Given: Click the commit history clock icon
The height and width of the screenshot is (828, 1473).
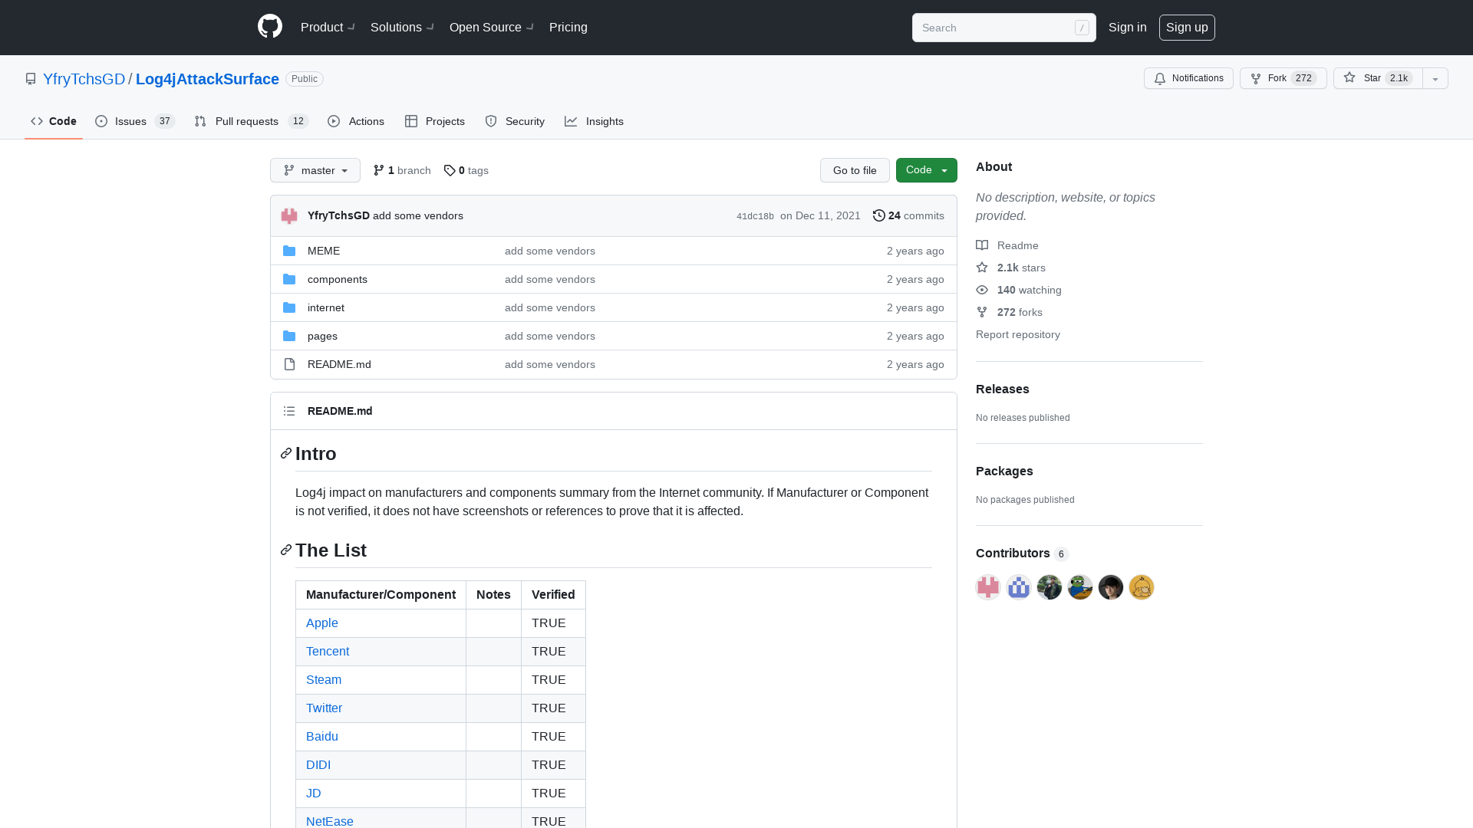Looking at the screenshot, I should click(x=879, y=215).
